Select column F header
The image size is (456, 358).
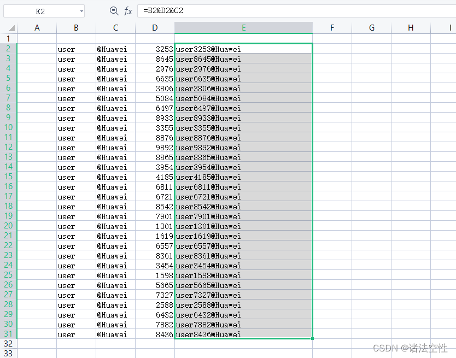(x=332, y=28)
